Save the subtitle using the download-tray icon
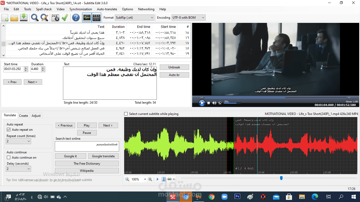This screenshot has height=202, width=360. [24, 18]
